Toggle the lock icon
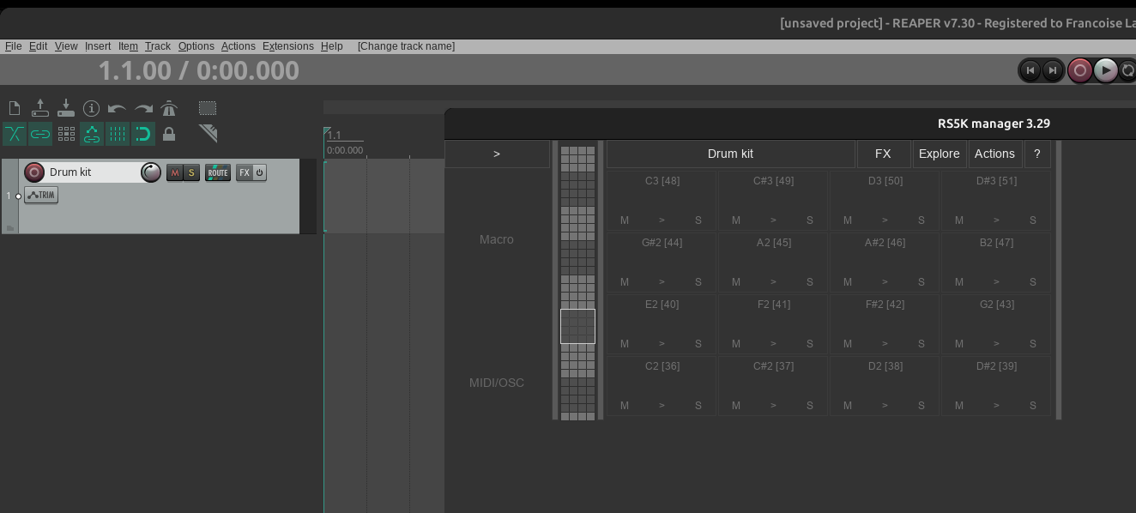This screenshot has width=1136, height=513. pos(169,134)
